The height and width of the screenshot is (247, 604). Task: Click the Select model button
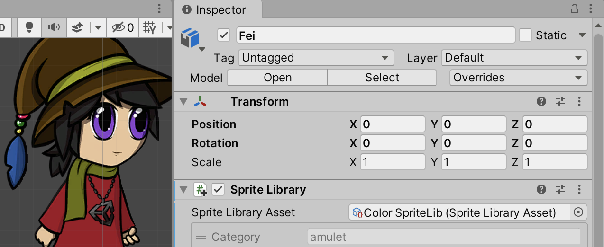[x=382, y=78]
